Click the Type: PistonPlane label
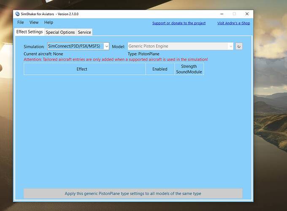 pos(143,54)
